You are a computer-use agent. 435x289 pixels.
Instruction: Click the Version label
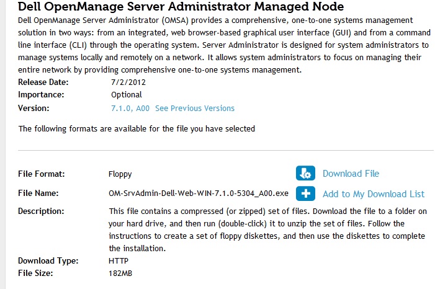[x=34, y=108]
